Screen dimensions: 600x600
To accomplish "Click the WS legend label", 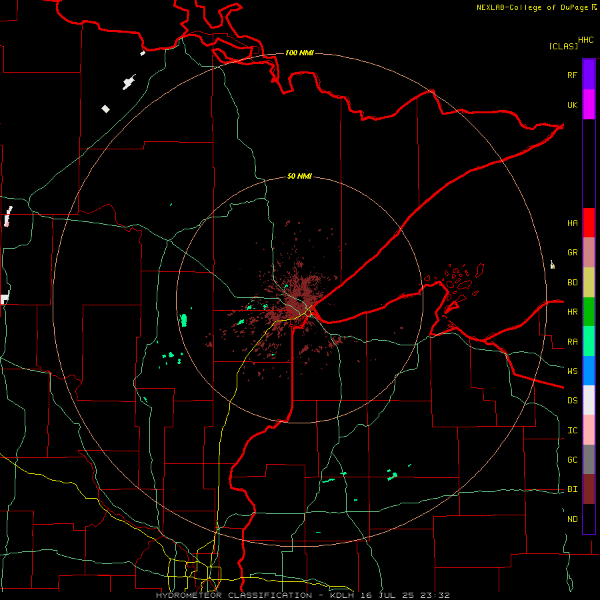I will click(x=572, y=371).
